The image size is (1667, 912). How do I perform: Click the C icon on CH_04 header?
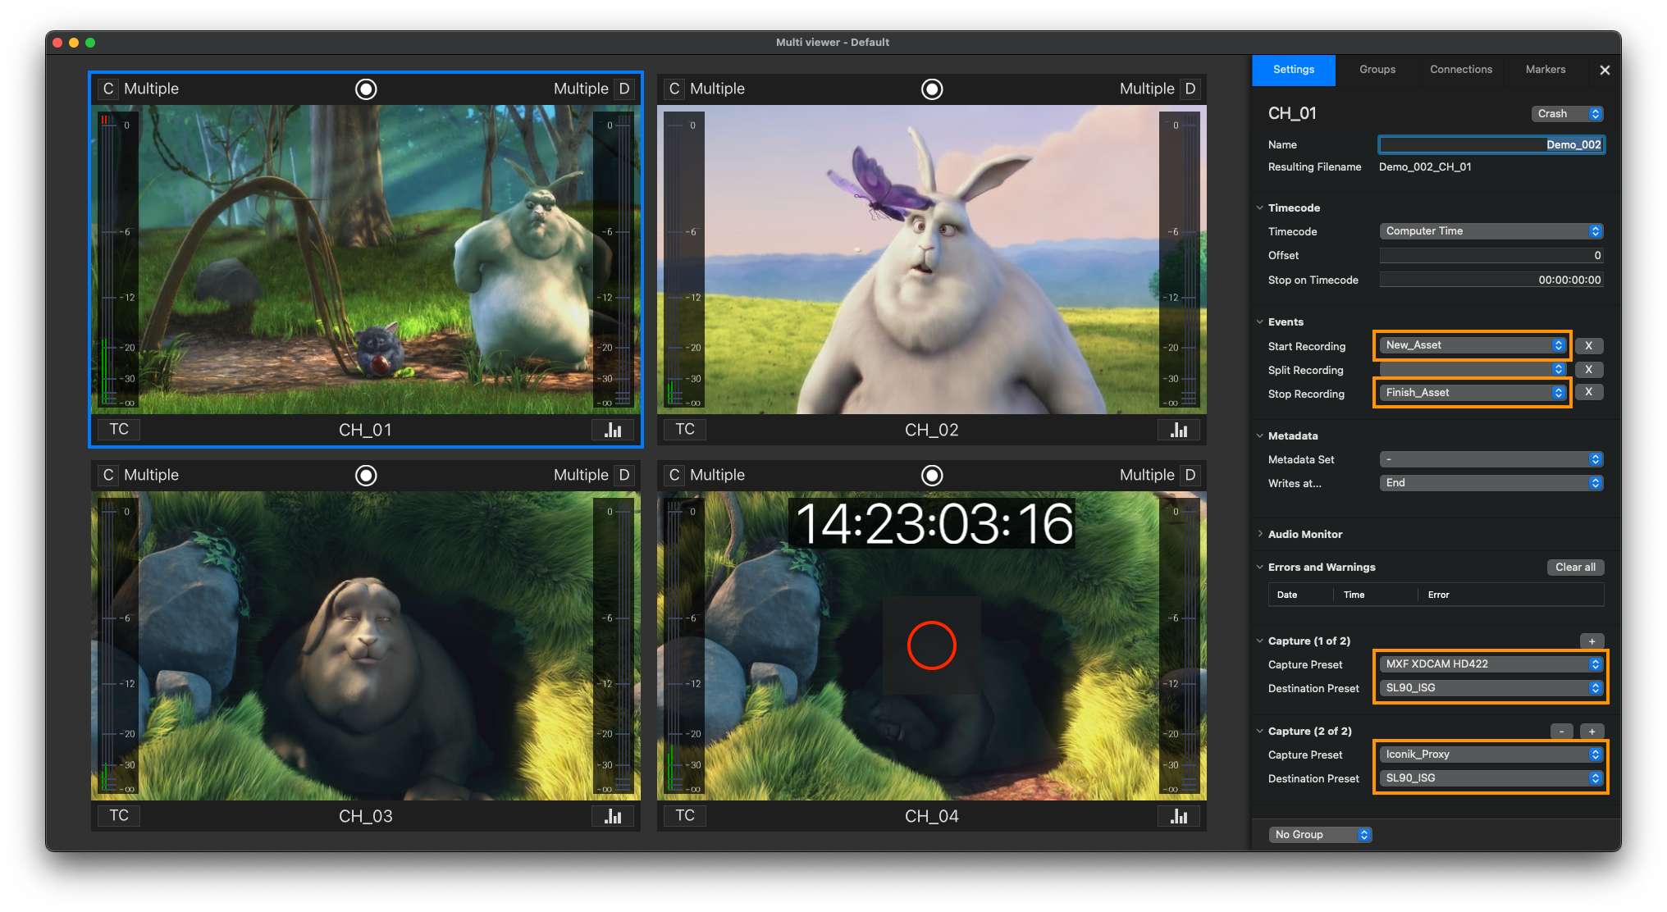(674, 475)
